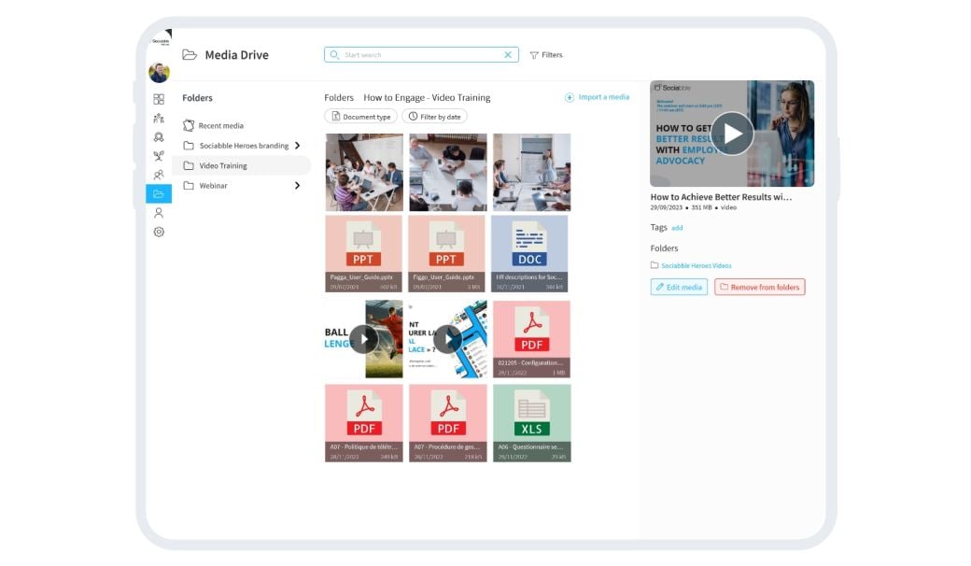971x566 pixels.
Task: Clear the search field using the X icon
Action: tap(507, 54)
